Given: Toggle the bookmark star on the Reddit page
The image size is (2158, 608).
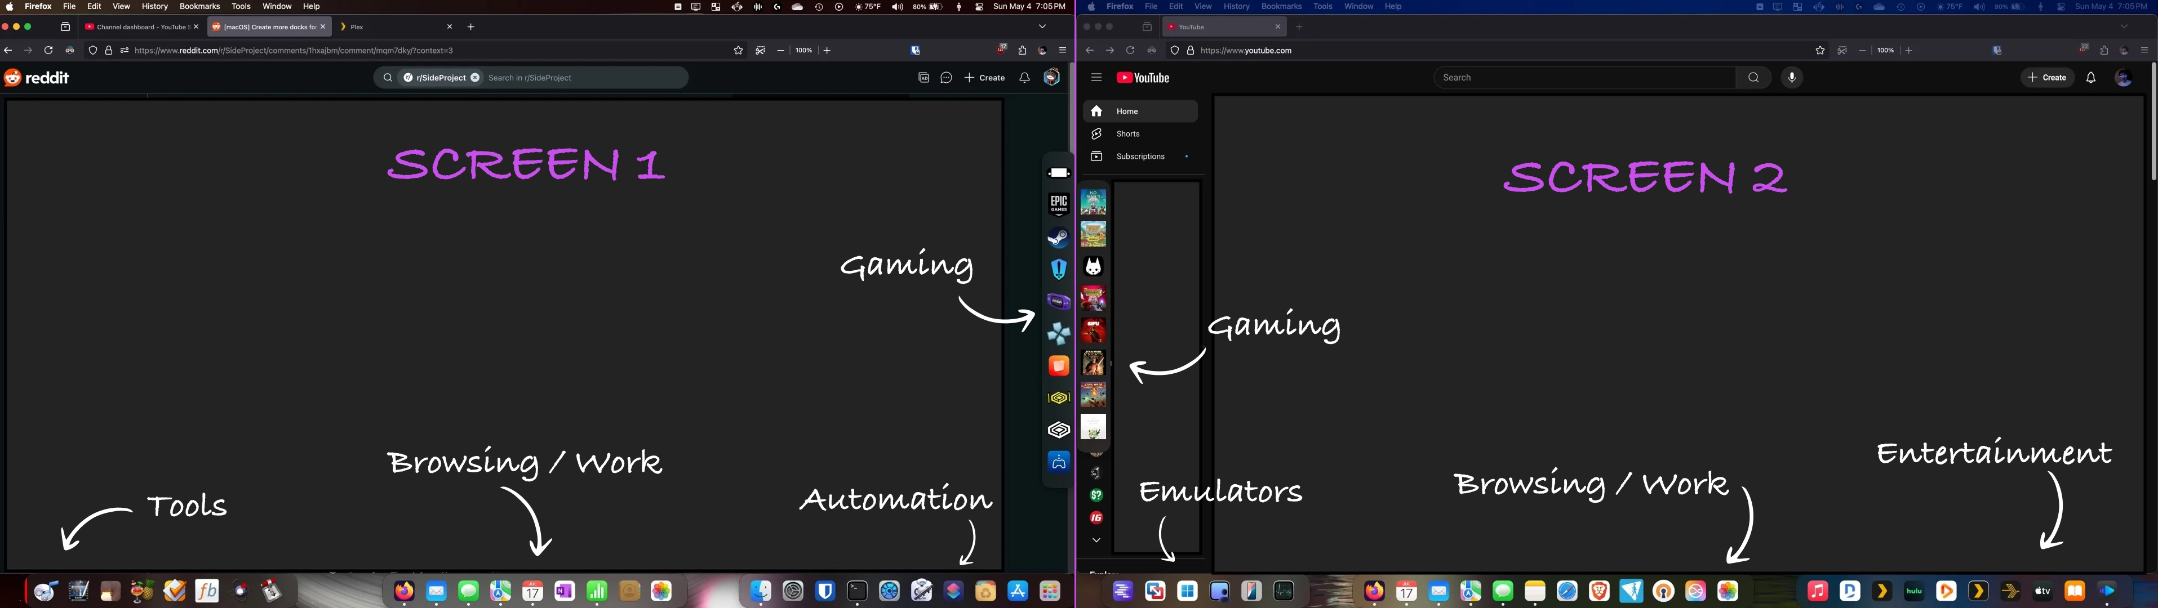Looking at the screenshot, I should coord(738,50).
